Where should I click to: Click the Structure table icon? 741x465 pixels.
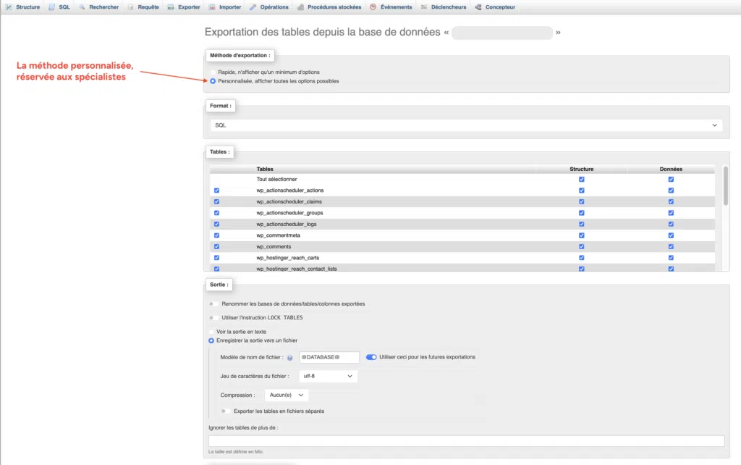point(9,7)
